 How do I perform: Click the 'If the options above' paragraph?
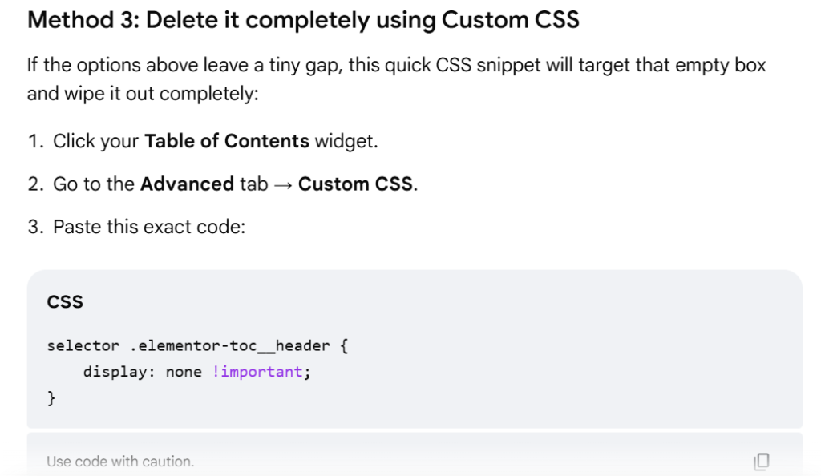(396, 79)
